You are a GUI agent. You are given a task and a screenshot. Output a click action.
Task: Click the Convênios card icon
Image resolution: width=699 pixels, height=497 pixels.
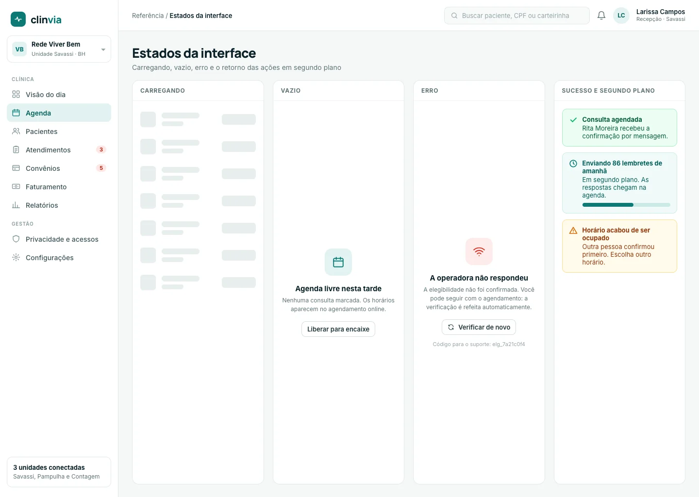[x=16, y=168]
